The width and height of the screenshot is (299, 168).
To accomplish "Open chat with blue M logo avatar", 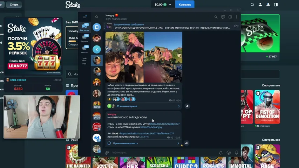I will [x=97, y=138].
